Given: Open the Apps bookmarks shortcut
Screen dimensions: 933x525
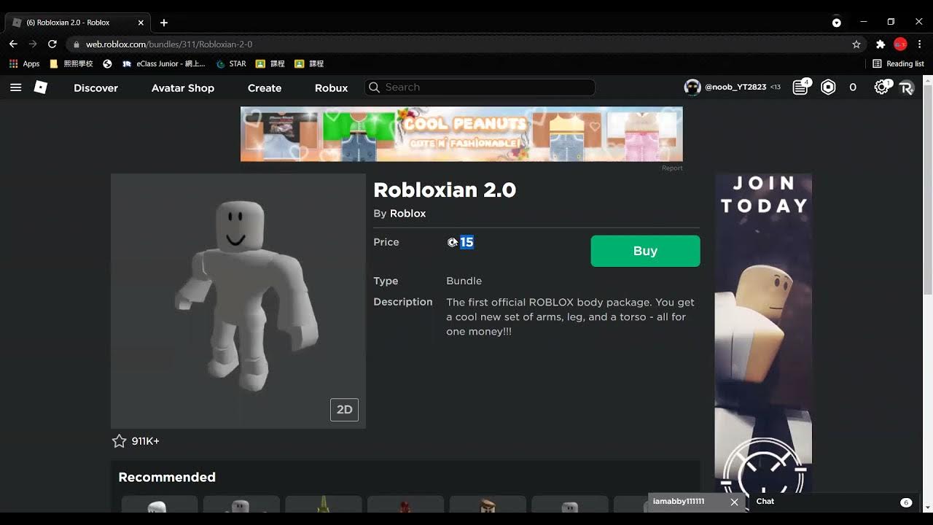Looking at the screenshot, I should pos(24,64).
